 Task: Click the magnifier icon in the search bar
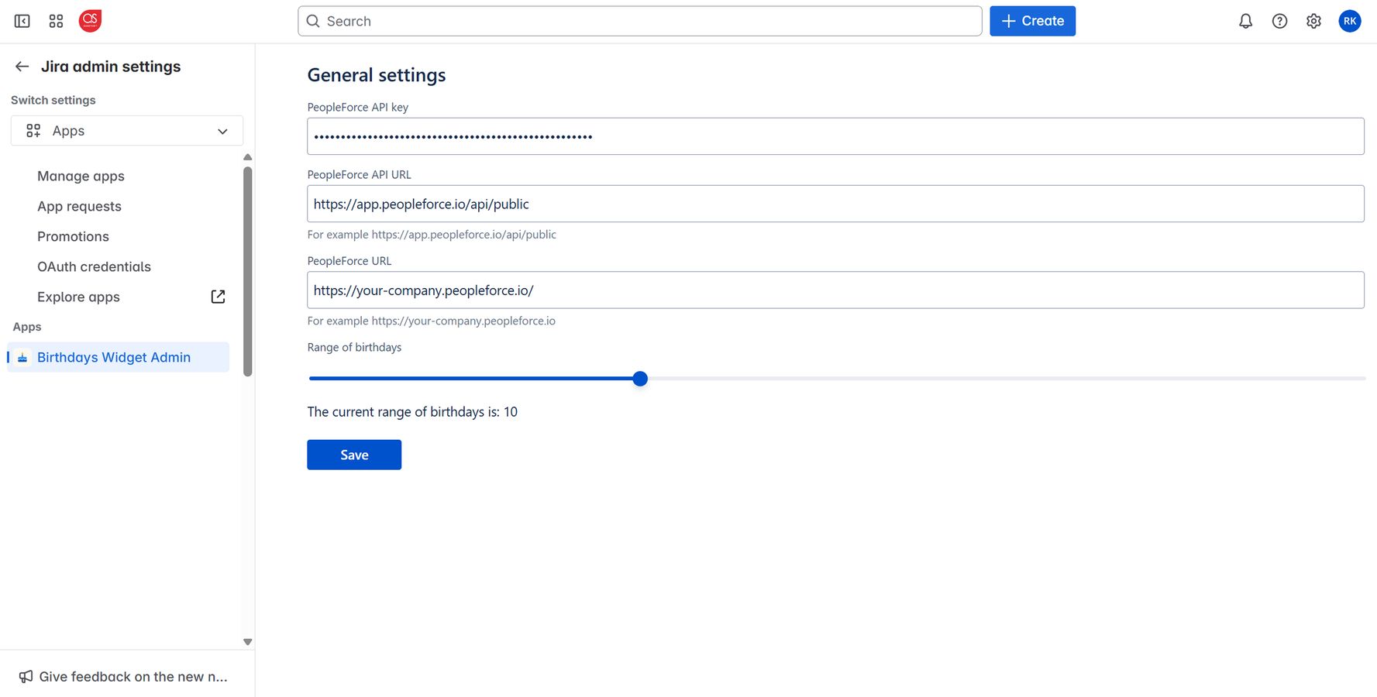pyautogui.click(x=313, y=21)
